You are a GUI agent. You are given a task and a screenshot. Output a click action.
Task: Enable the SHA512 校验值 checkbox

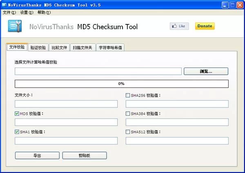pyautogui.click(x=128, y=132)
